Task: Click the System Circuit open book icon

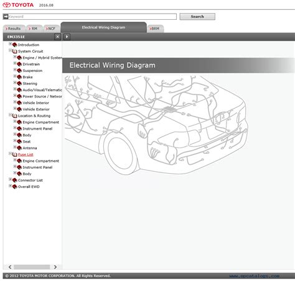Action: [14, 51]
